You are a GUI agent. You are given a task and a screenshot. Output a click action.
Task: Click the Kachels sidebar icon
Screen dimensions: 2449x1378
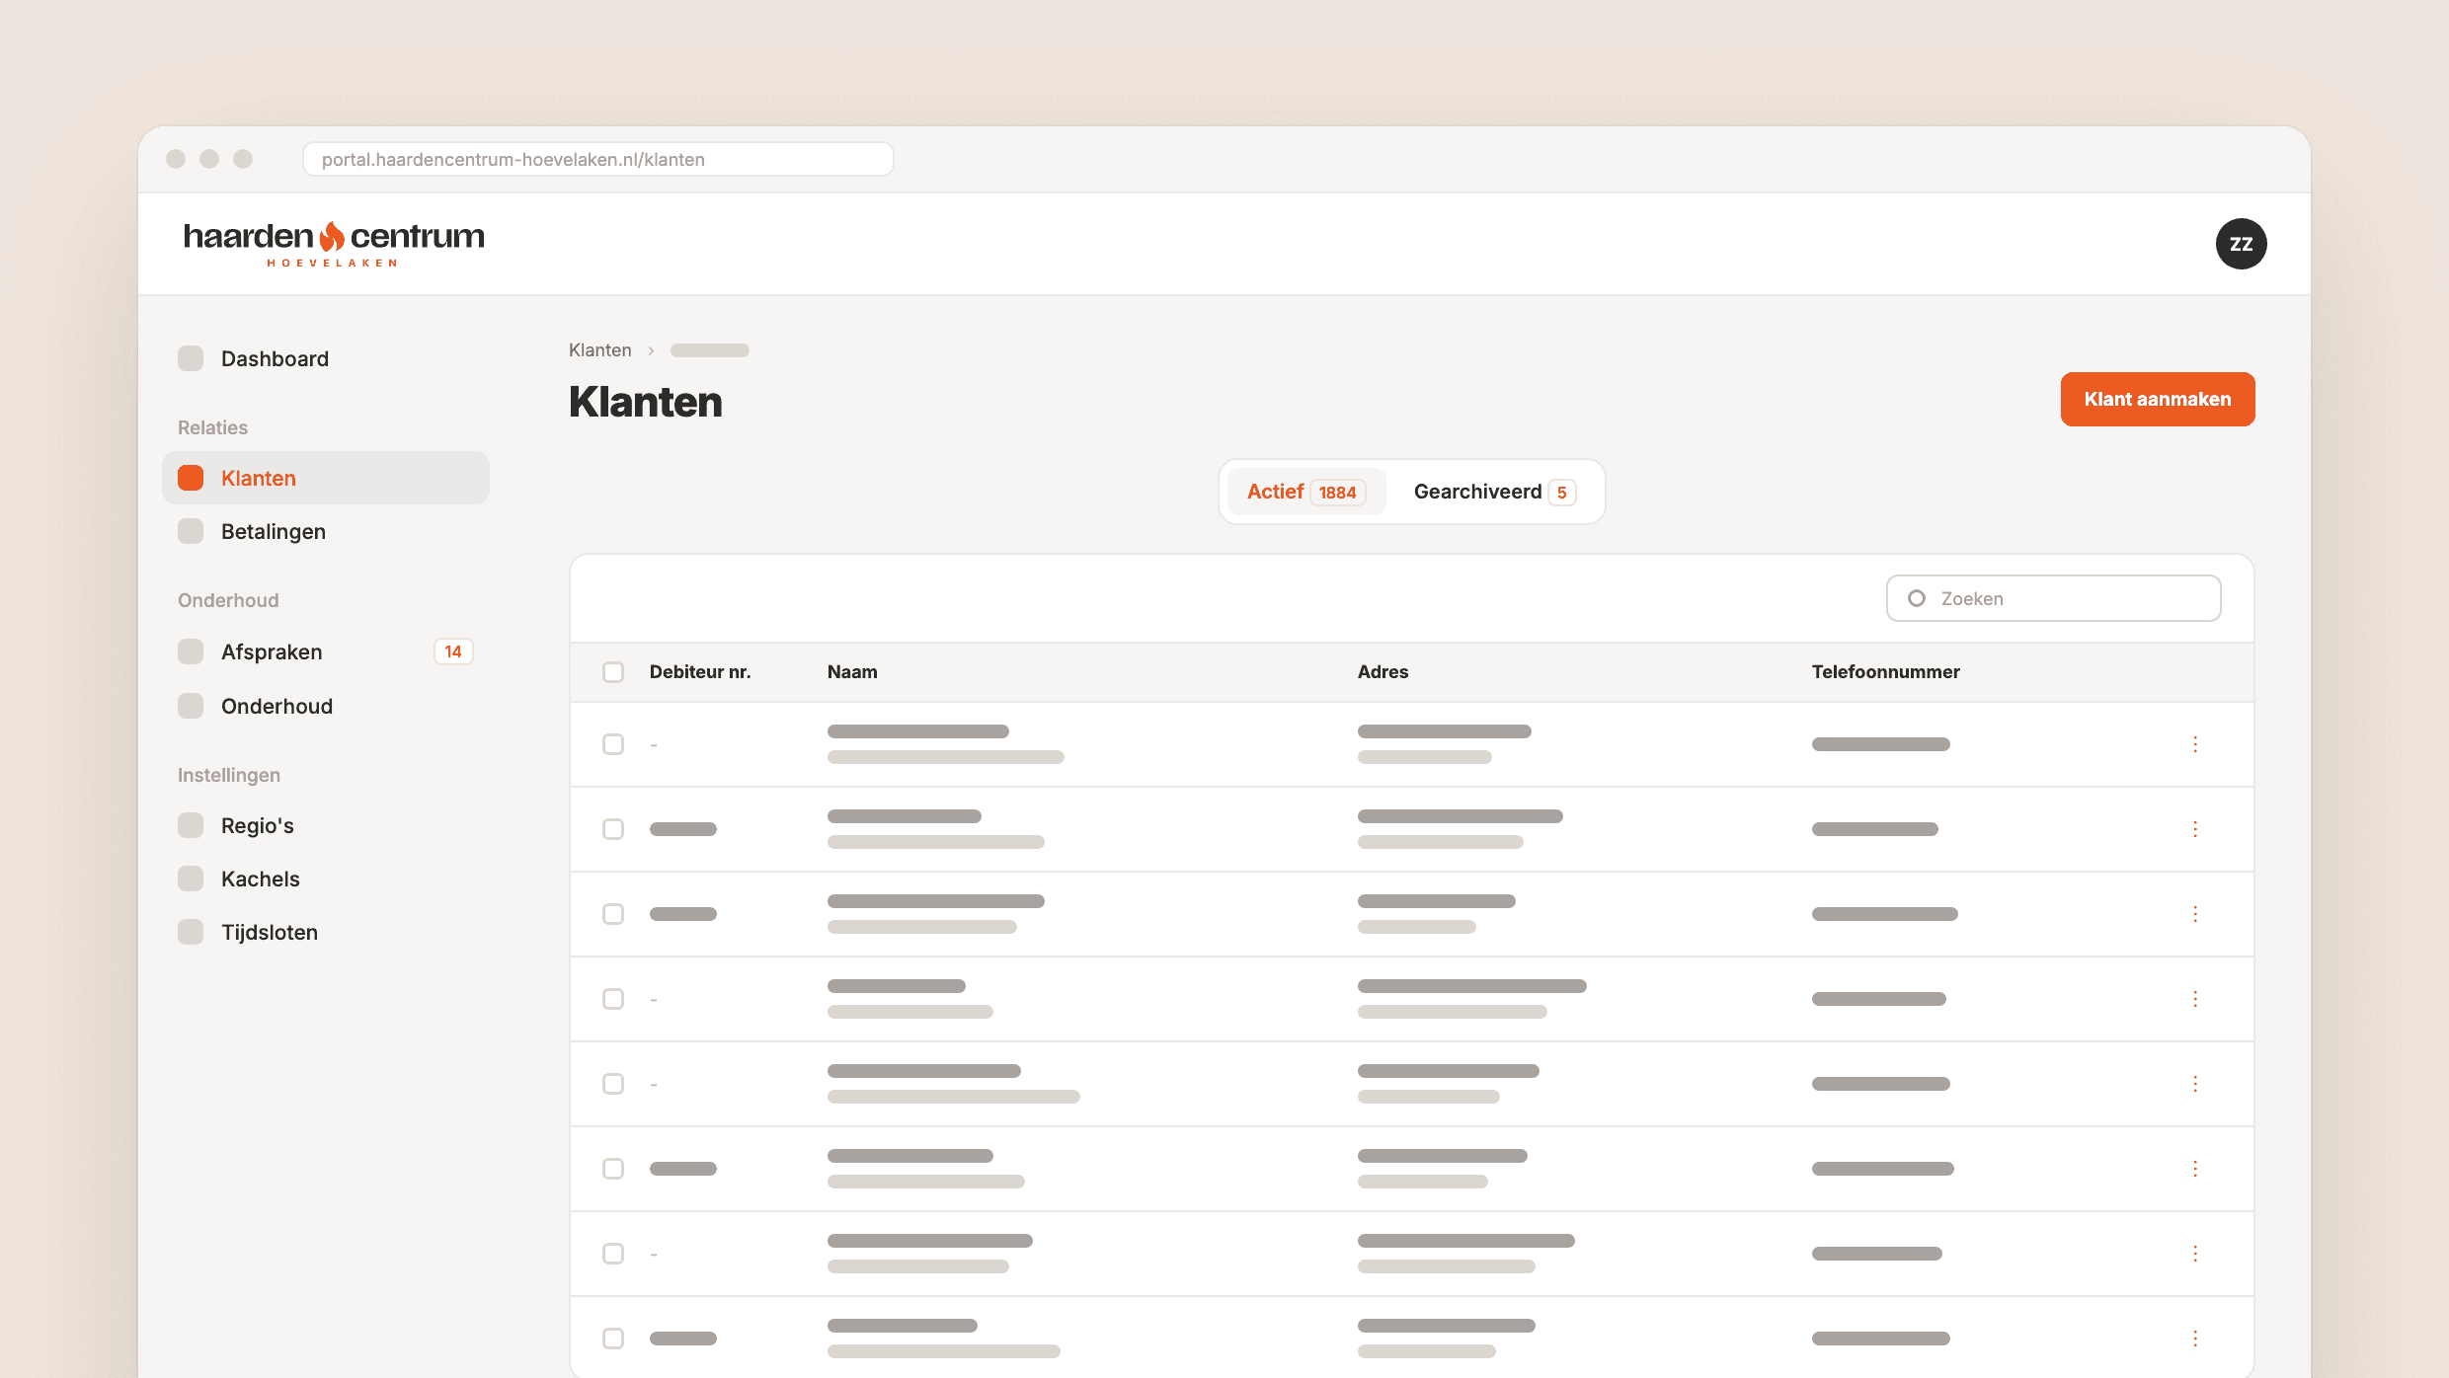(191, 879)
